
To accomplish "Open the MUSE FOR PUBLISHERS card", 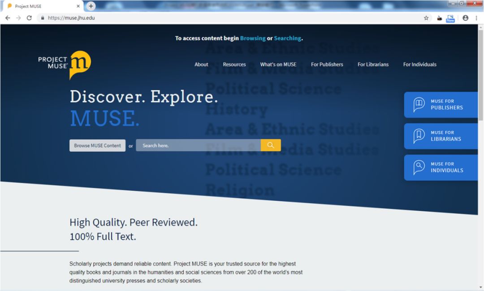I will pos(441,105).
